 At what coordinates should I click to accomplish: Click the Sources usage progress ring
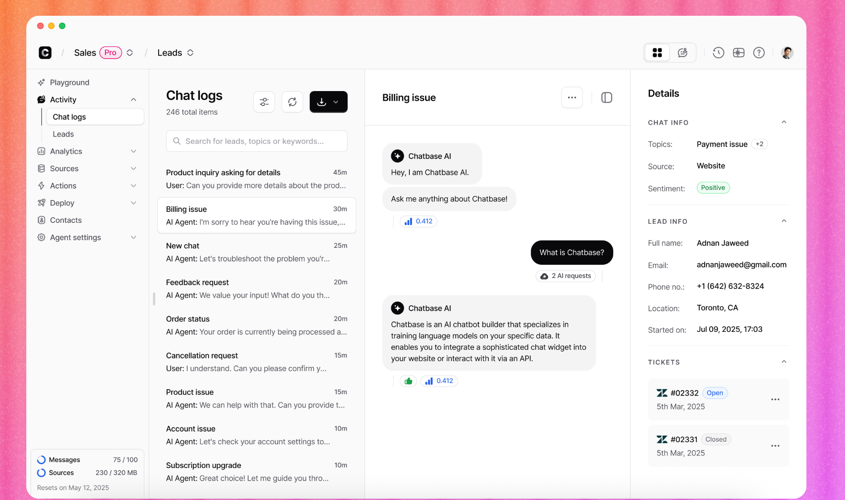(41, 473)
